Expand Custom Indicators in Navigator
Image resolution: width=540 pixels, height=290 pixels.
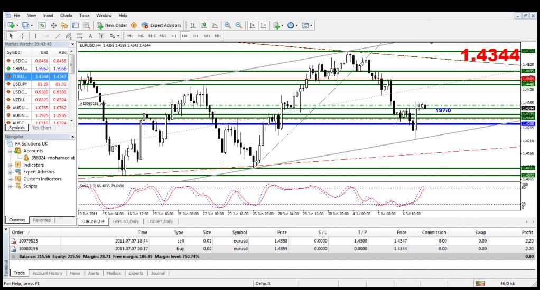(x=10, y=179)
